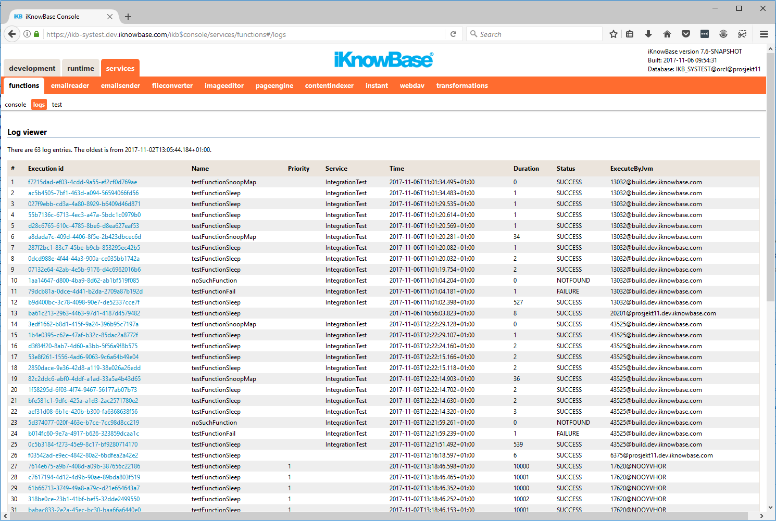The height and width of the screenshot is (521, 776).
Task: Open the transformations service
Action: click(x=462, y=86)
